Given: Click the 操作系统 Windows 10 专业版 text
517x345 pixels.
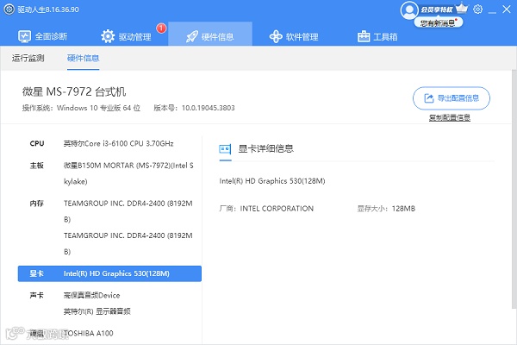Looking at the screenshot, I should point(81,108).
